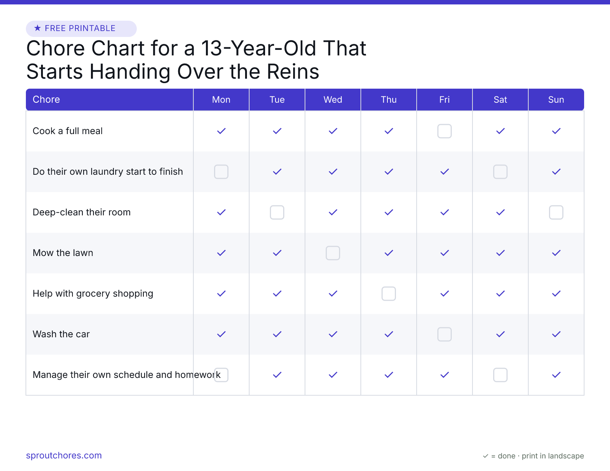Click the grocery shopping Saturday checkmark
The image size is (610, 471).
pyautogui.click(x=500, y=294)
